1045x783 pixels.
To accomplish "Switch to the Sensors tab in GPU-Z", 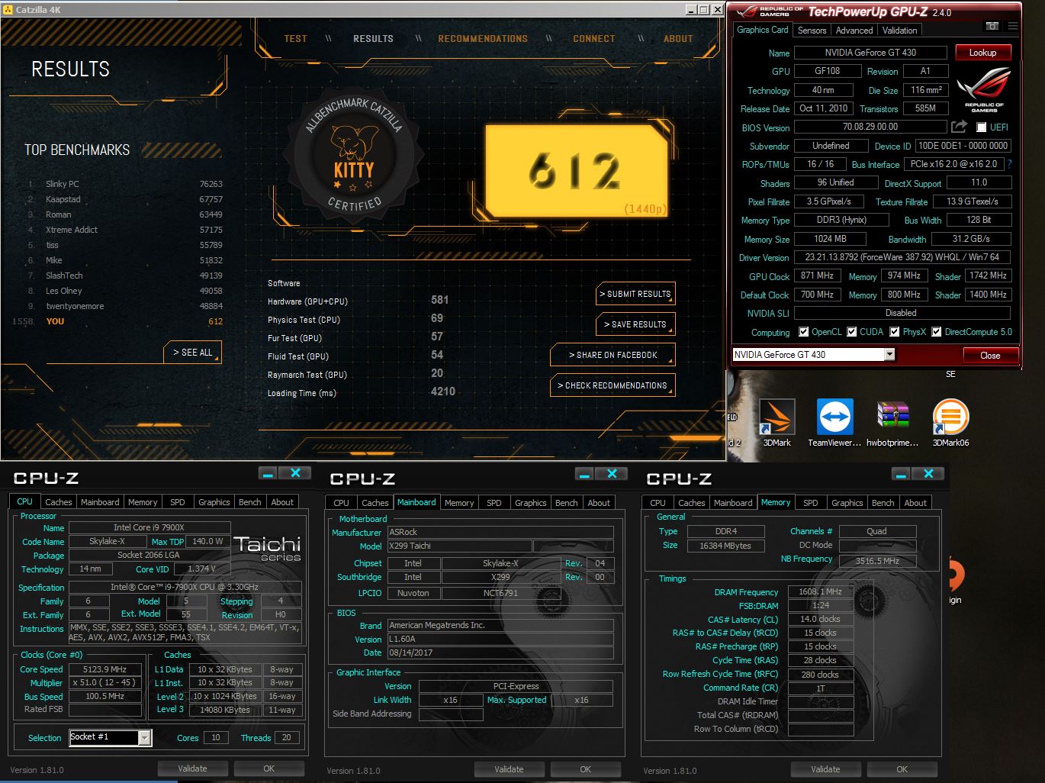I will click(812, 31).
